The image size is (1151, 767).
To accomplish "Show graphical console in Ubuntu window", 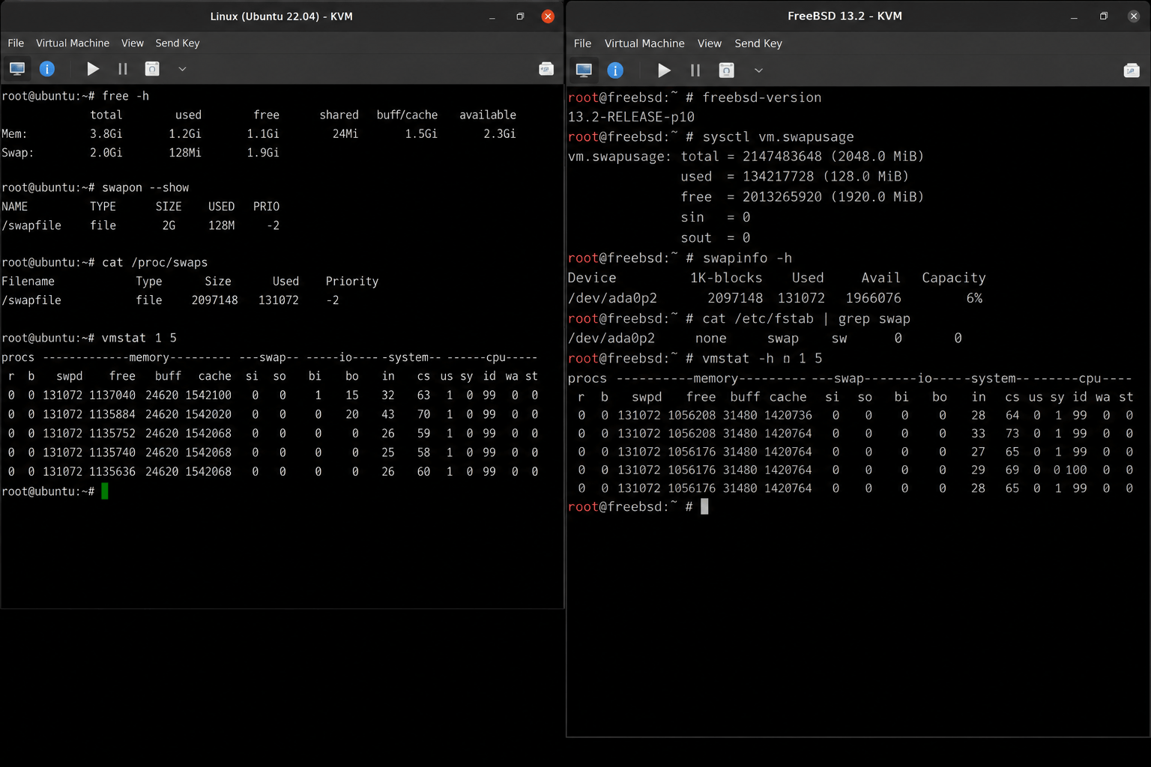I will point(17,69).
